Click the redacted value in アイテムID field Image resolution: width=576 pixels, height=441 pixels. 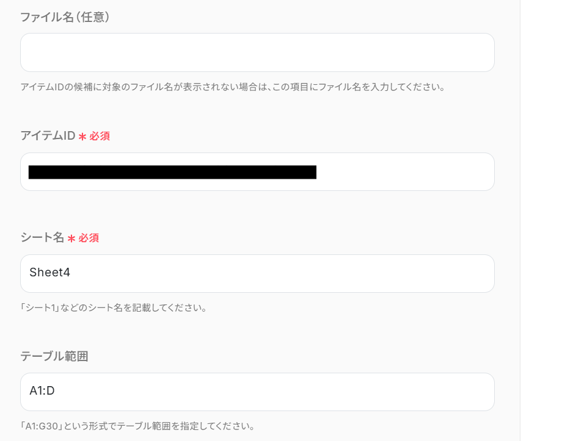[172, 172]
